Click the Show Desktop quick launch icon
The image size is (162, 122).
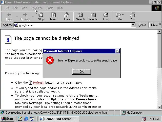click(x=32, y=119)
